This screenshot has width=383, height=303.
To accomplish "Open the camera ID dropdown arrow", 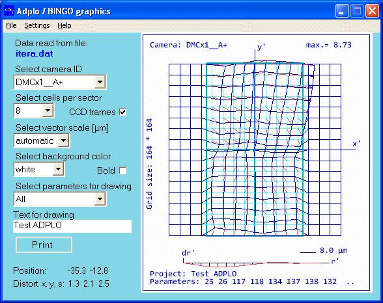I will click(x=100, y=82).
